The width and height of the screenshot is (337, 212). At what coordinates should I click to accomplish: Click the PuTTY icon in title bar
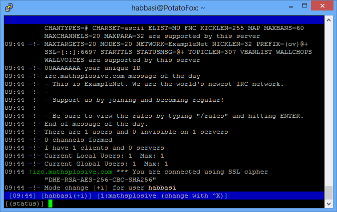[9, 7]
